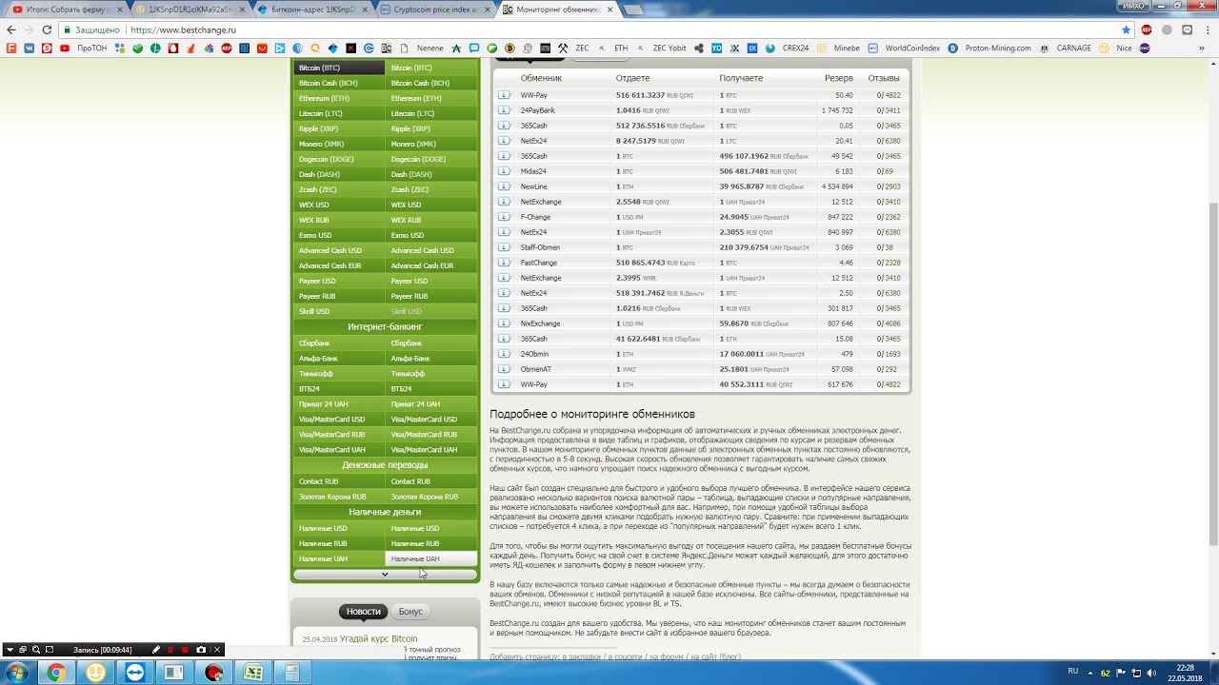
Task: Open the pencil draw tool on the recorder bar
Action: (156, 650)
